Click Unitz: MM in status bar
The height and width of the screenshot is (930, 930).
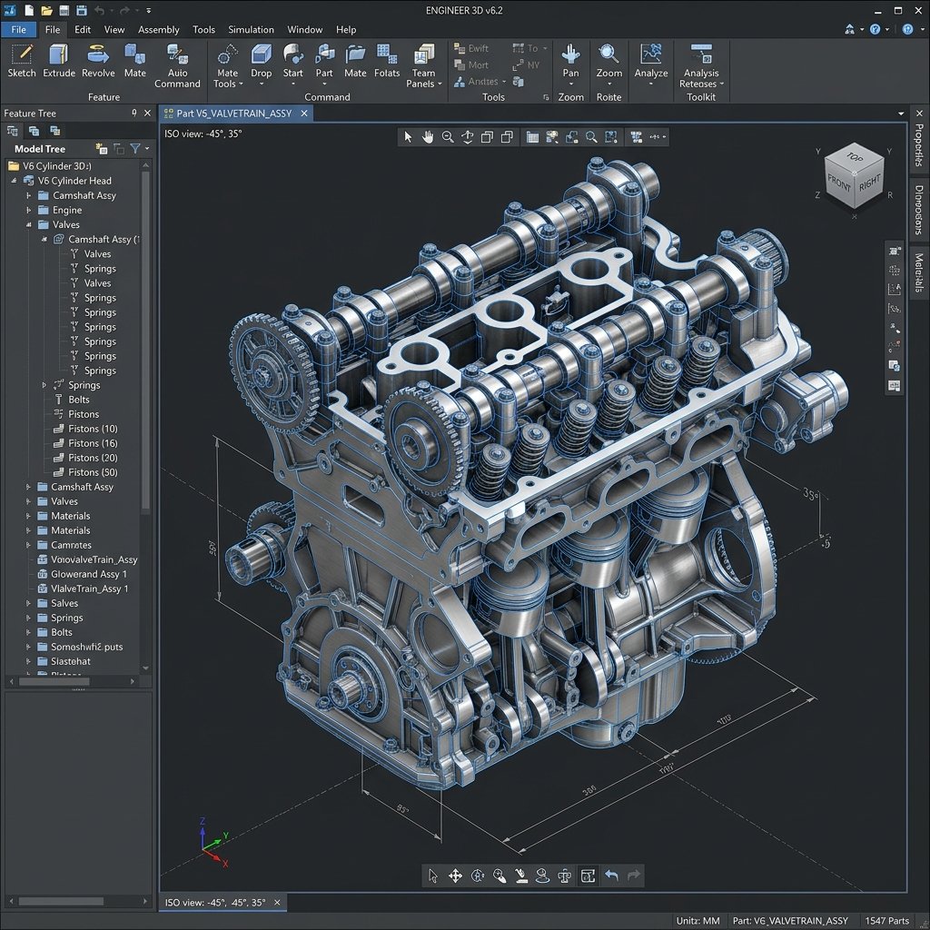click(x=698, y=921)
